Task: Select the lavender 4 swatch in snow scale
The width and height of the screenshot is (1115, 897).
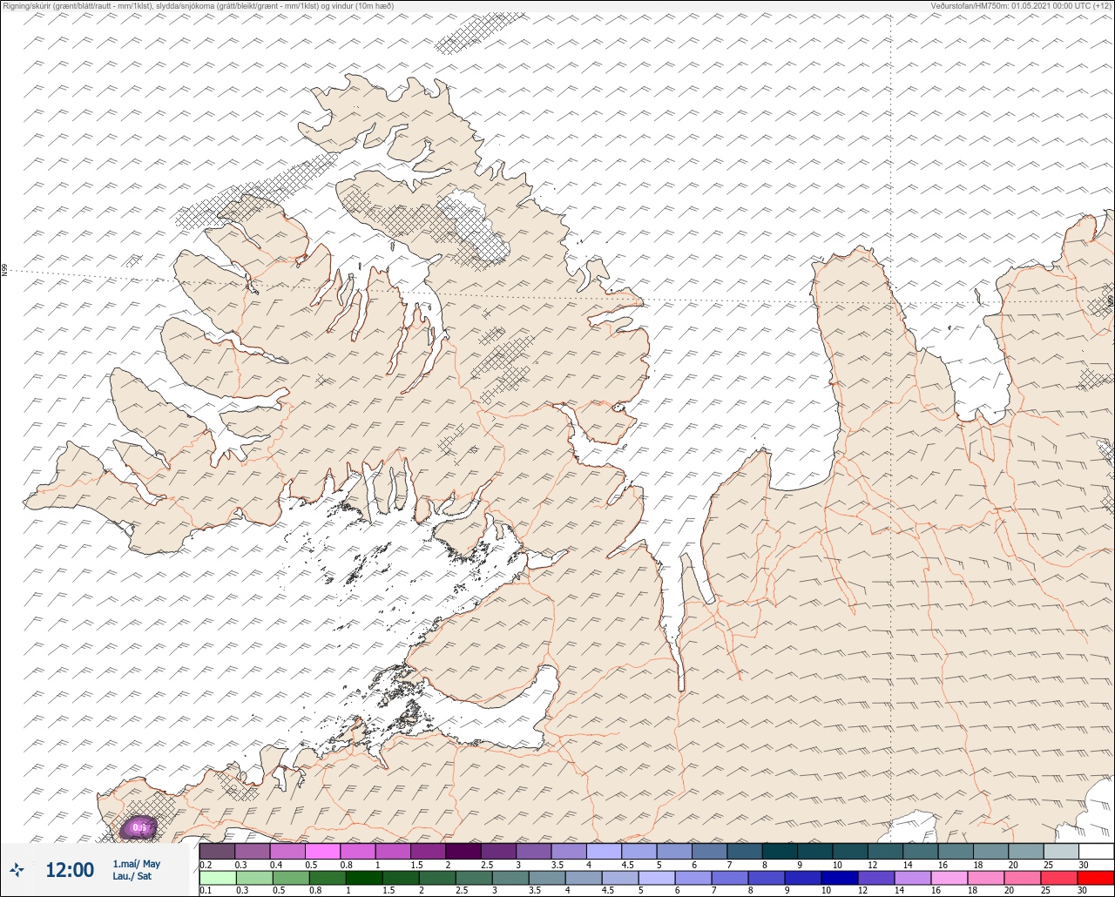Action: tap(605, 851)
